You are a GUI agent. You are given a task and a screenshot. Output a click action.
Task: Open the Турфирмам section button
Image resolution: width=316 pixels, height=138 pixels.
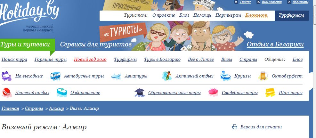291,15
